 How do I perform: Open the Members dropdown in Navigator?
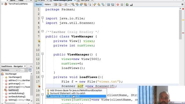pos(10,70)
